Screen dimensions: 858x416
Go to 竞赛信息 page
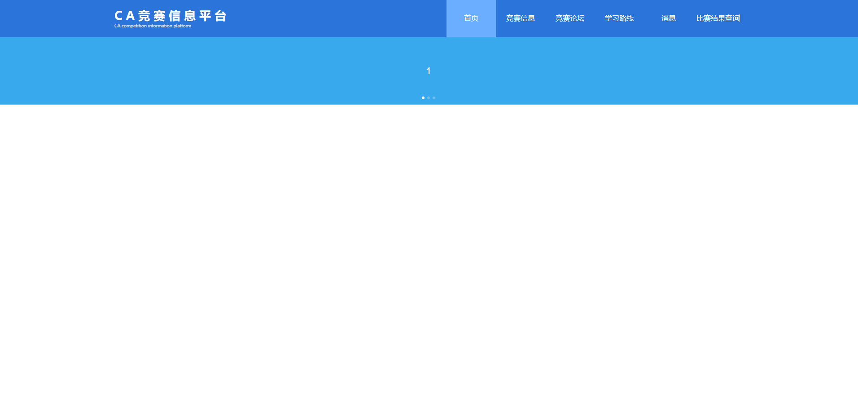pyautogui.click(x=521, y=18)
